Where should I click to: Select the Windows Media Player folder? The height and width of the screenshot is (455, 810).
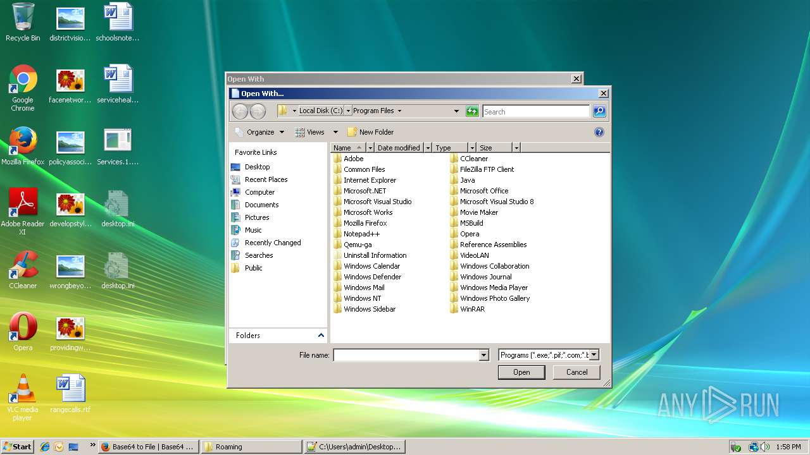point(489,288)
